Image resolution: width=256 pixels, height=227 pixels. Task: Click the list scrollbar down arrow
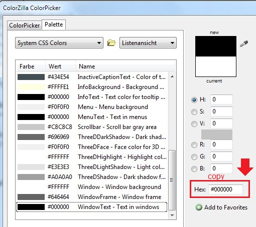[172, 215]
